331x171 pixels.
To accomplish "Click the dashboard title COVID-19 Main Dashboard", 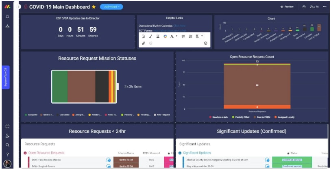I will click(59, 7).
